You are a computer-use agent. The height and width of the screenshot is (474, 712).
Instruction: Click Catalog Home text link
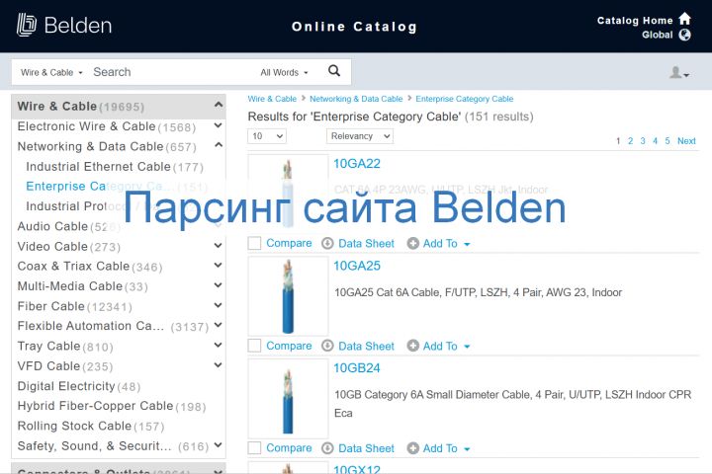tap(635, 21)
